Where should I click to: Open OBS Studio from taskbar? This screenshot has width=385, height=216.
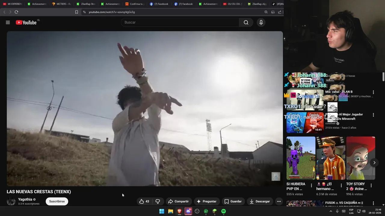click(197, 211)
